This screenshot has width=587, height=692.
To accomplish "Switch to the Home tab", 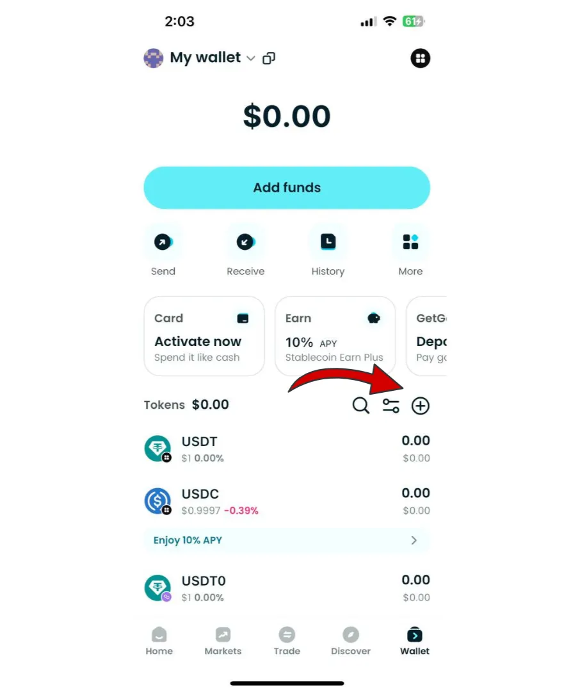I will click(x=159, y=641).
